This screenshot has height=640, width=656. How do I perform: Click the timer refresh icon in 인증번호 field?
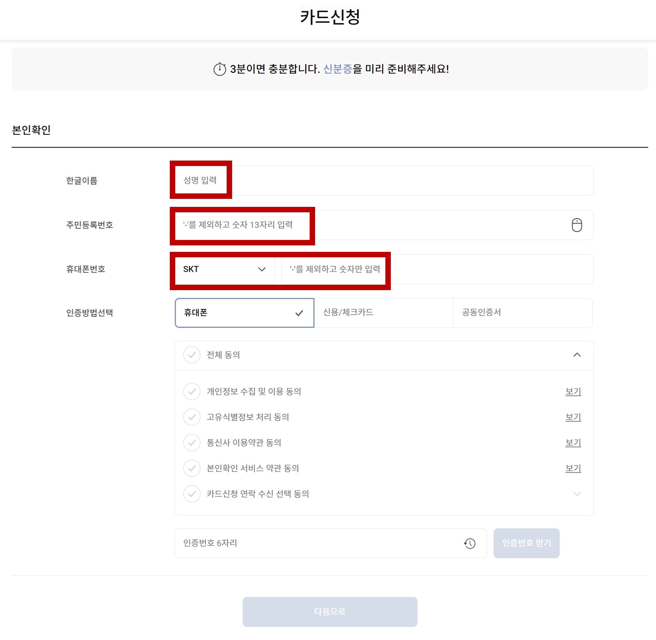(x=470, y=544)
